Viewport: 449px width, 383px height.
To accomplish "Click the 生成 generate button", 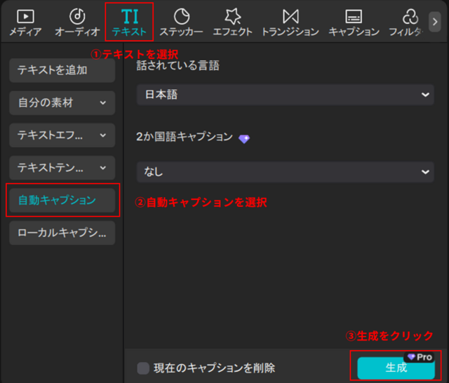I will pos(396,368).
